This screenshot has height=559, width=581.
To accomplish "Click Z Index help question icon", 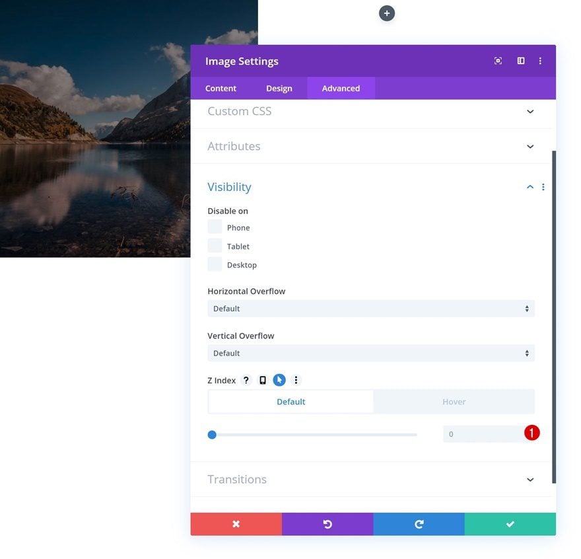I will click(x=246, y=380).
